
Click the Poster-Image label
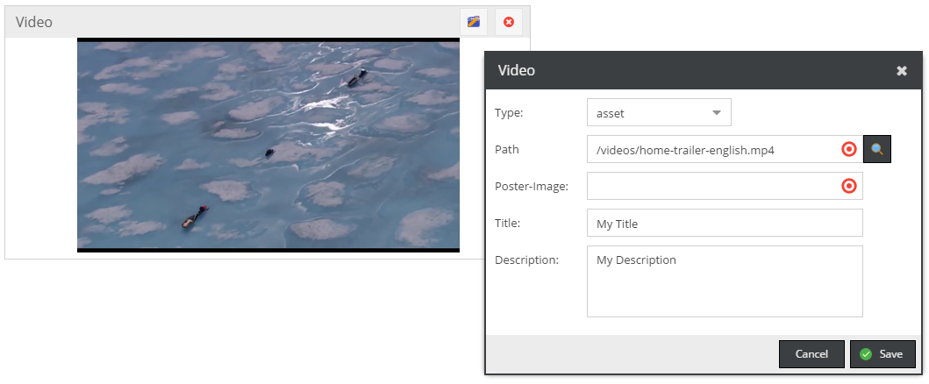click(532, 186)
